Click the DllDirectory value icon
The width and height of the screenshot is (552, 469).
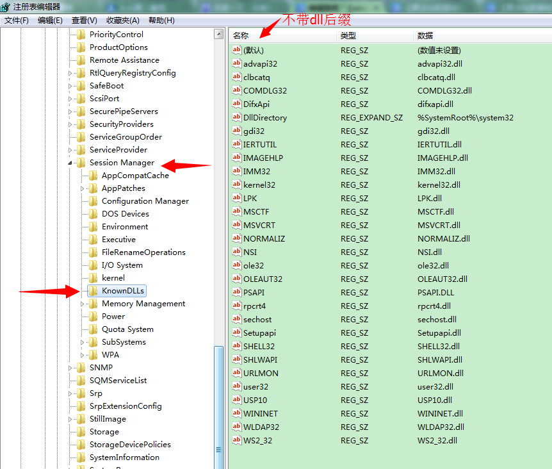236,117
